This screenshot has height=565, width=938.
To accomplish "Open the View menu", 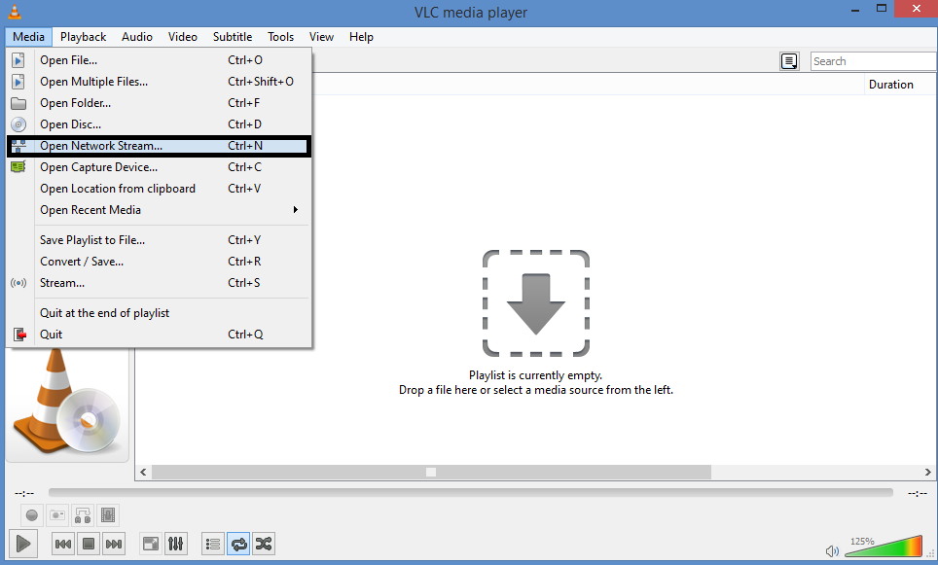I will pyautogui.click(x=321, y=37).
